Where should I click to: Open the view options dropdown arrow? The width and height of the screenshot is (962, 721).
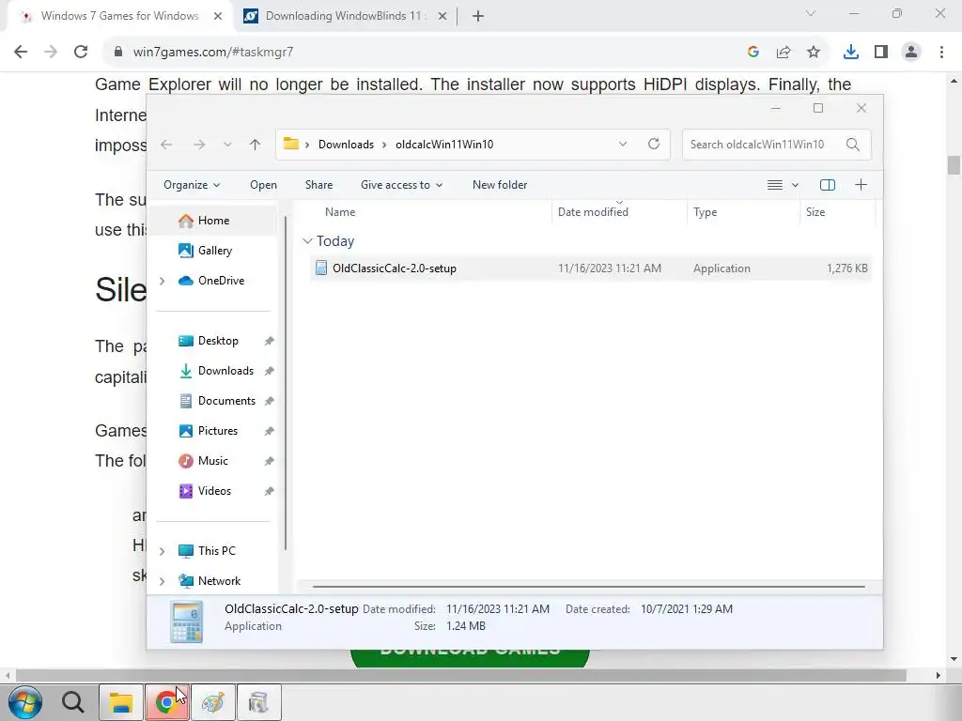795,185
